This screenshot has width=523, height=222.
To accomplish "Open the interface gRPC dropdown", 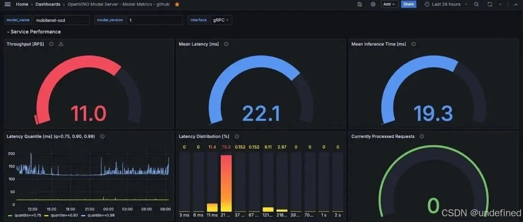I will (x=221, y=20).
